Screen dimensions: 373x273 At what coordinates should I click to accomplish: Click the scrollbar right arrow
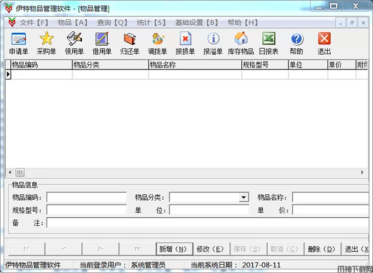click(x=362, y=172)
